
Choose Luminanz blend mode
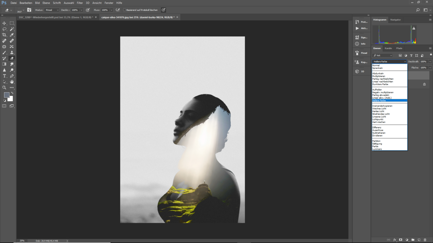tap(377, 149)
